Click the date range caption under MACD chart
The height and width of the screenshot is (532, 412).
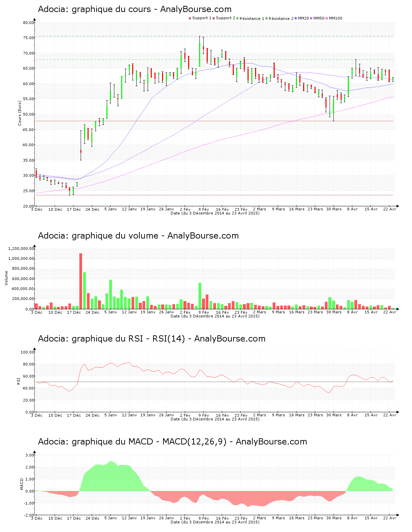coord(215,522)
